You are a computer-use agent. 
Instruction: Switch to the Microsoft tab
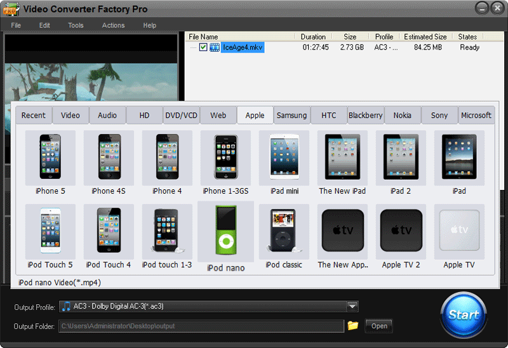(x=476, y=116)
